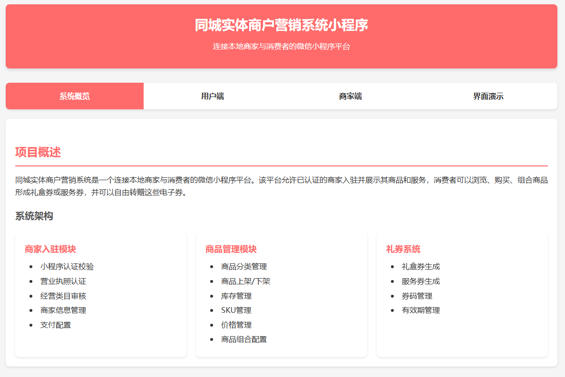Screen dimensions: 565x377
Task: Click the 券码管理 list item
Action: pyautogui.click(x=417, y=296)
